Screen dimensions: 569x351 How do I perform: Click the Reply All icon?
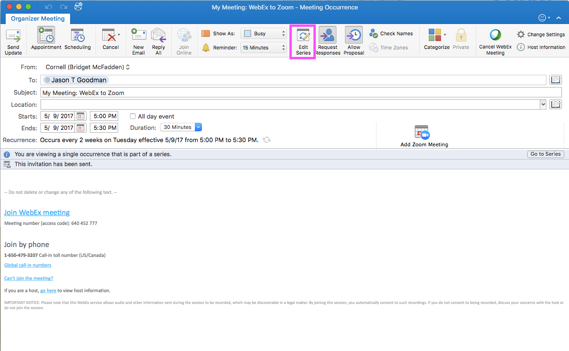(x=159, y=36)
